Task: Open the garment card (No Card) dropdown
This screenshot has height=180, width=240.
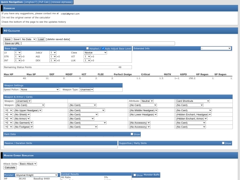Action: click(x=88, y=123)
